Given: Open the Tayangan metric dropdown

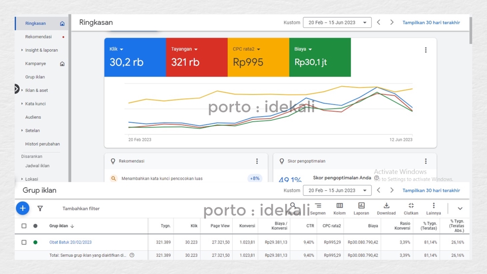Looking at the screenshot, I should coord(185,49).
